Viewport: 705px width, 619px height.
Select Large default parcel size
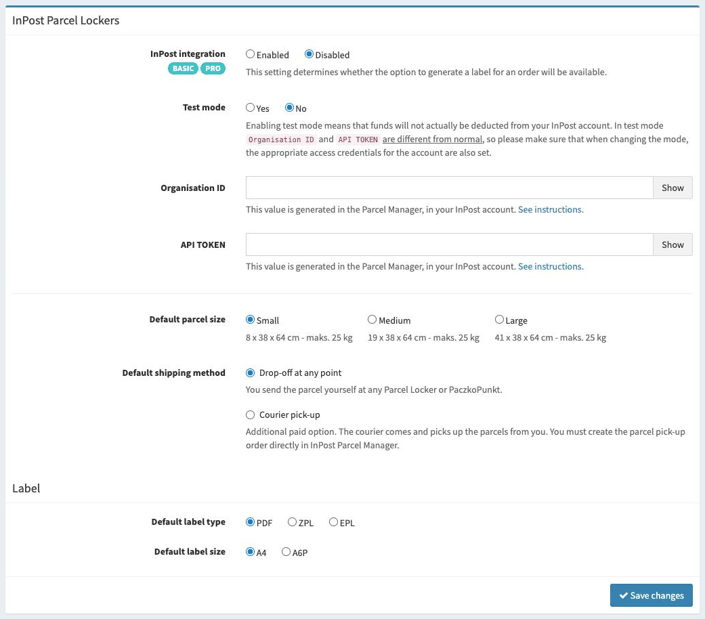(x=499, y=320)
